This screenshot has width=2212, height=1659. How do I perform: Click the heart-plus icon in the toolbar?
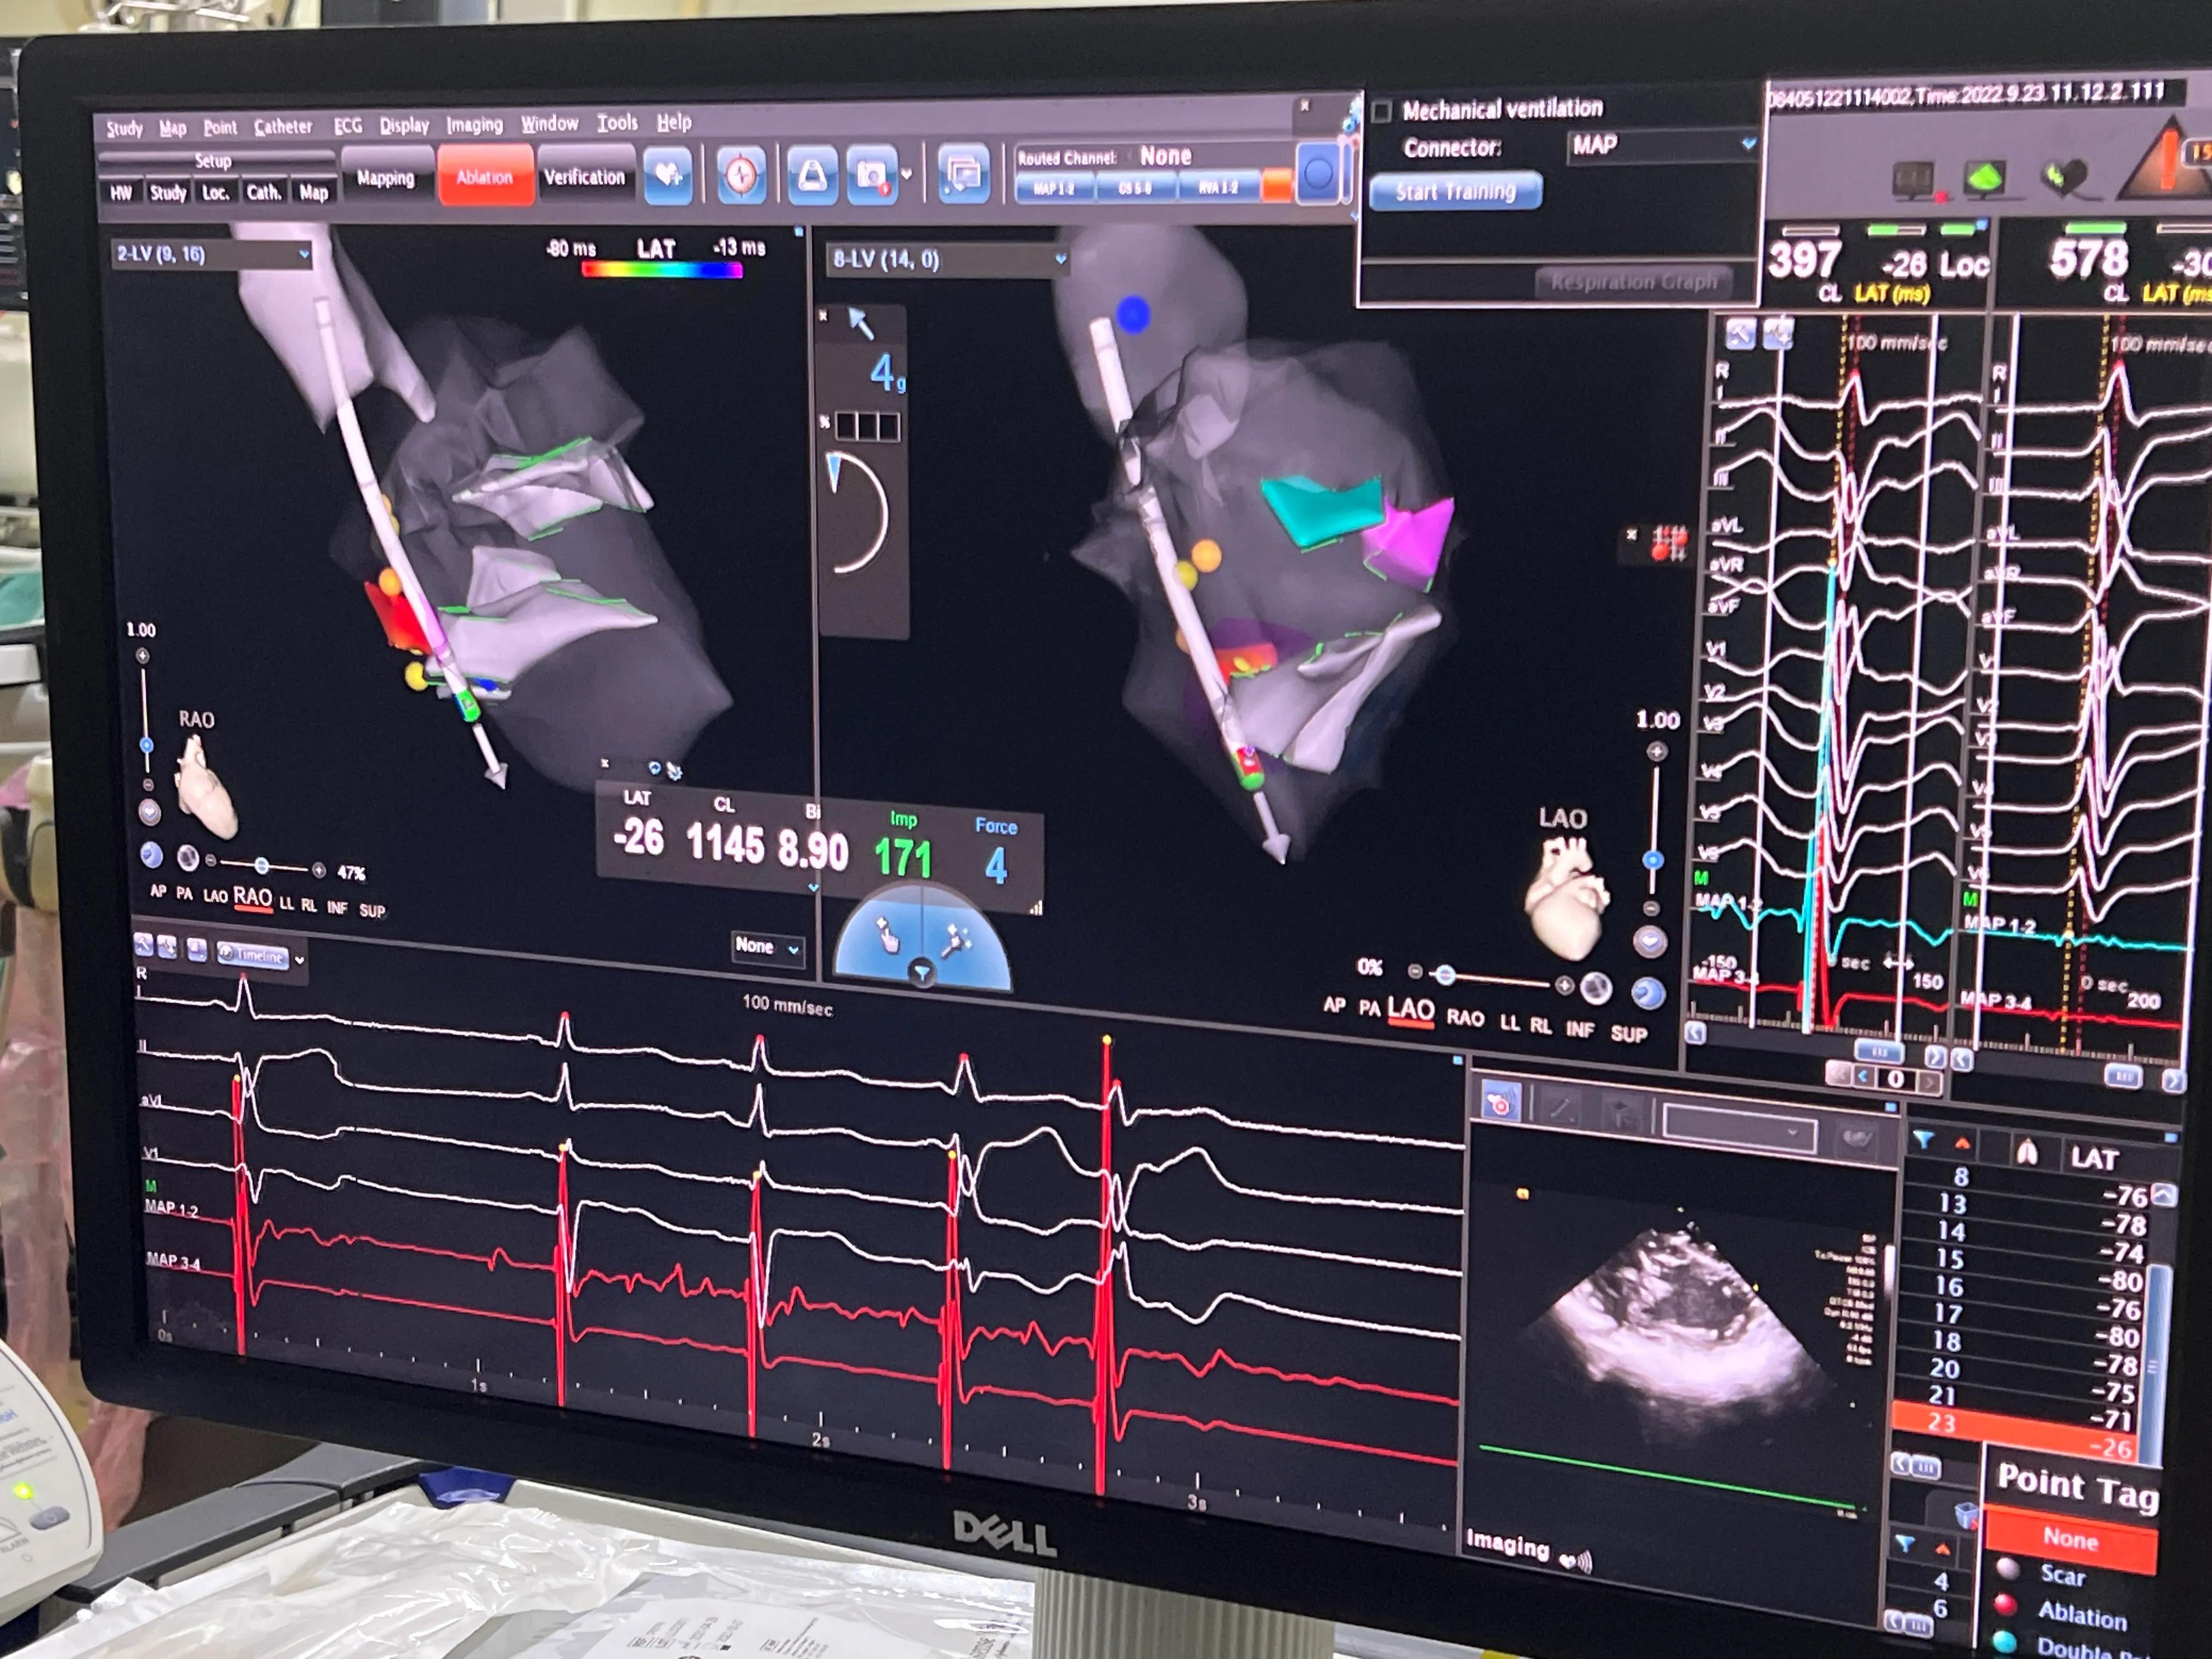click(667, 176)
